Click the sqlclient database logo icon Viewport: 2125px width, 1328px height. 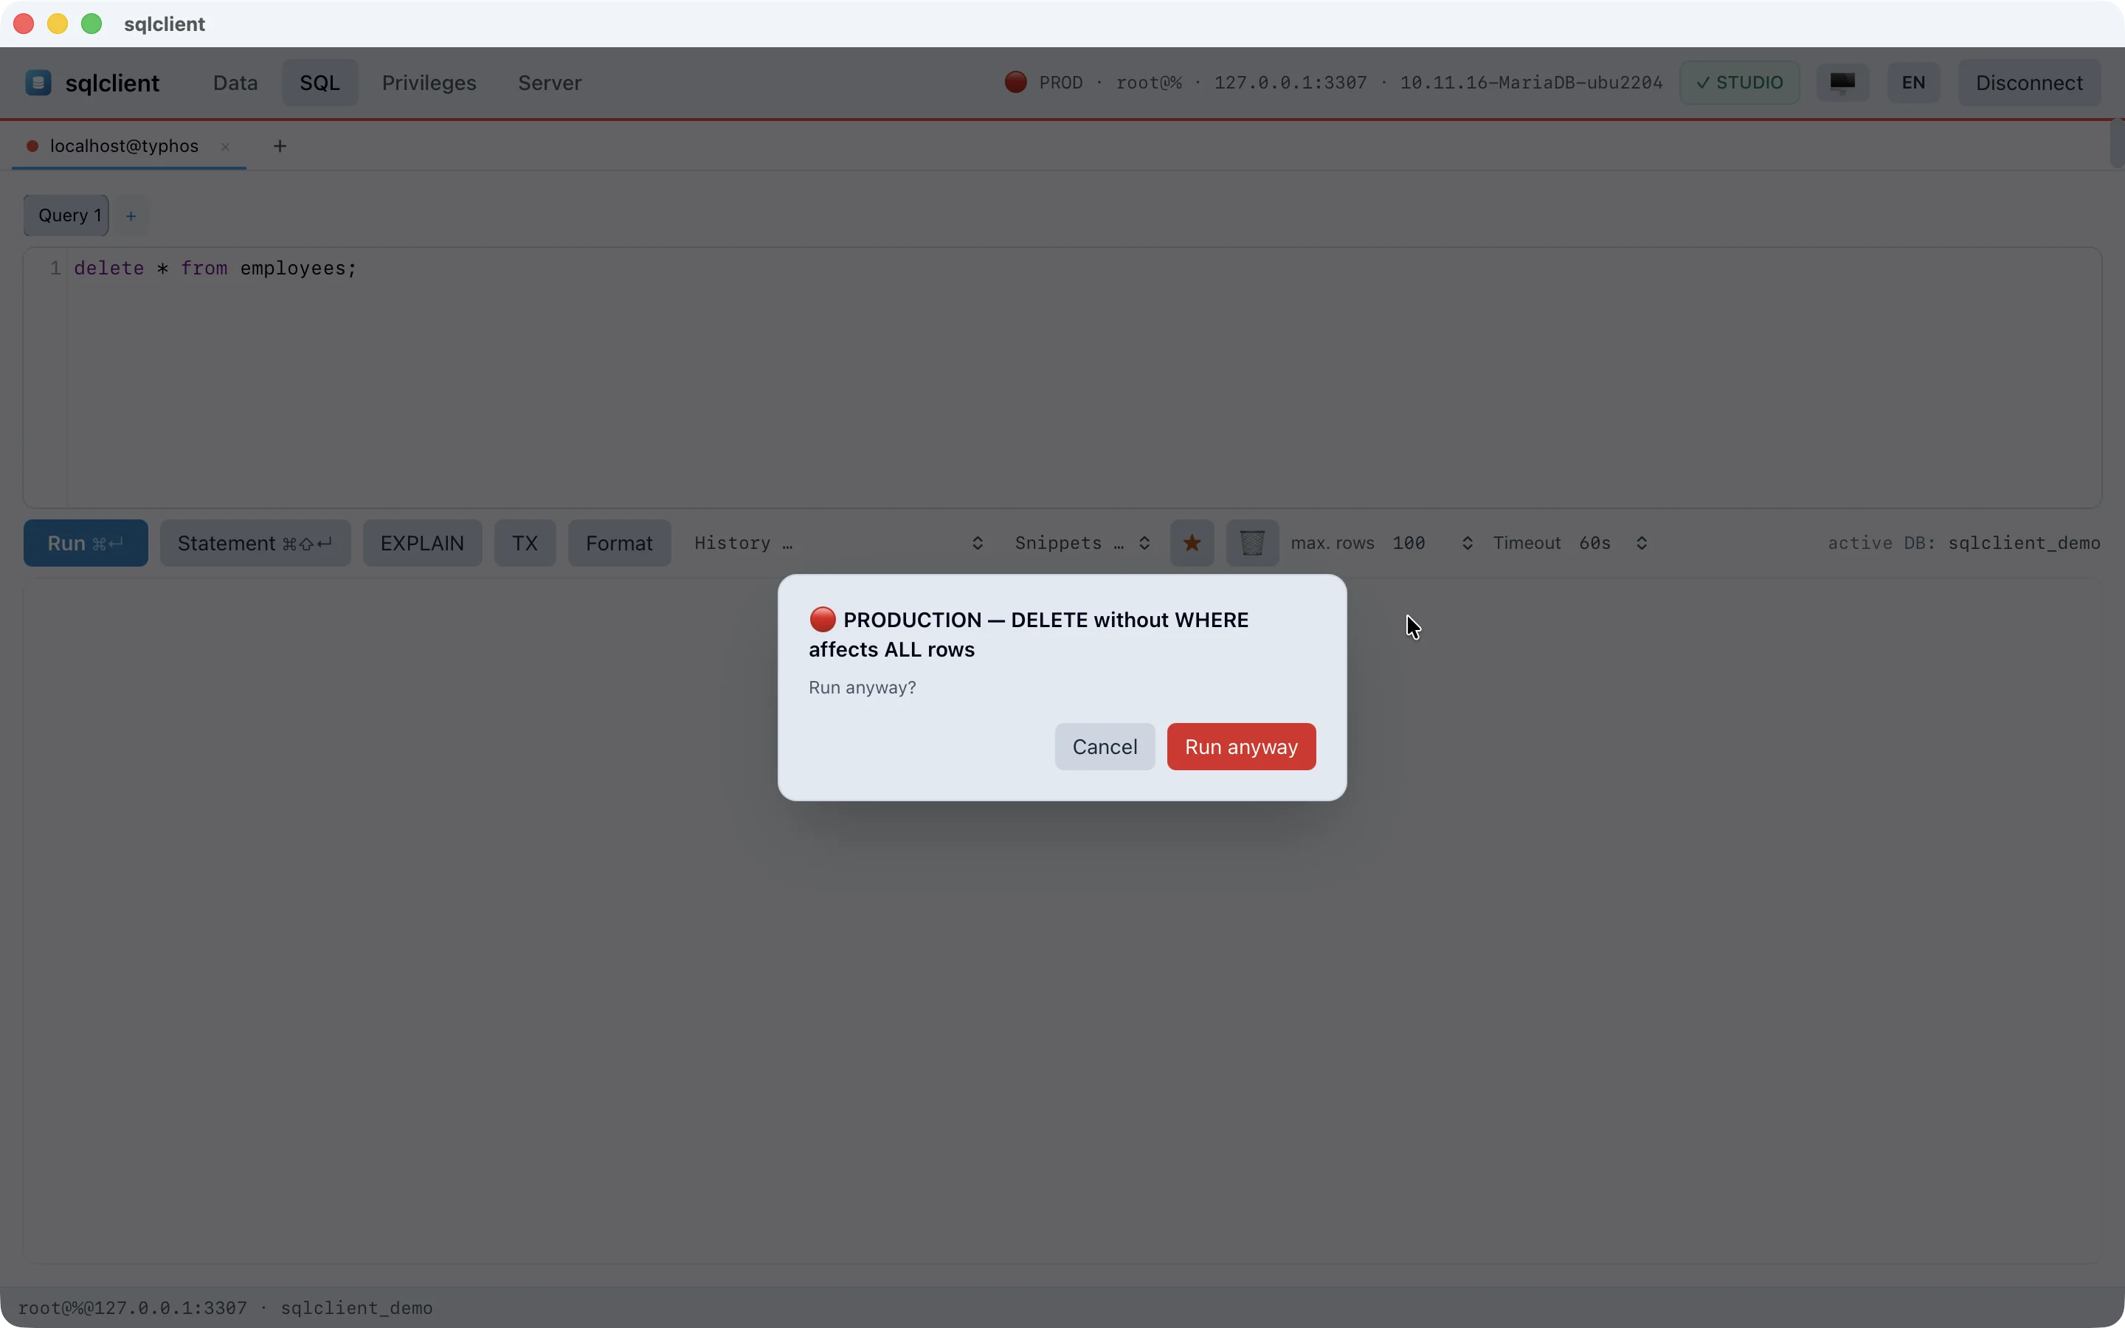[38, 83]
